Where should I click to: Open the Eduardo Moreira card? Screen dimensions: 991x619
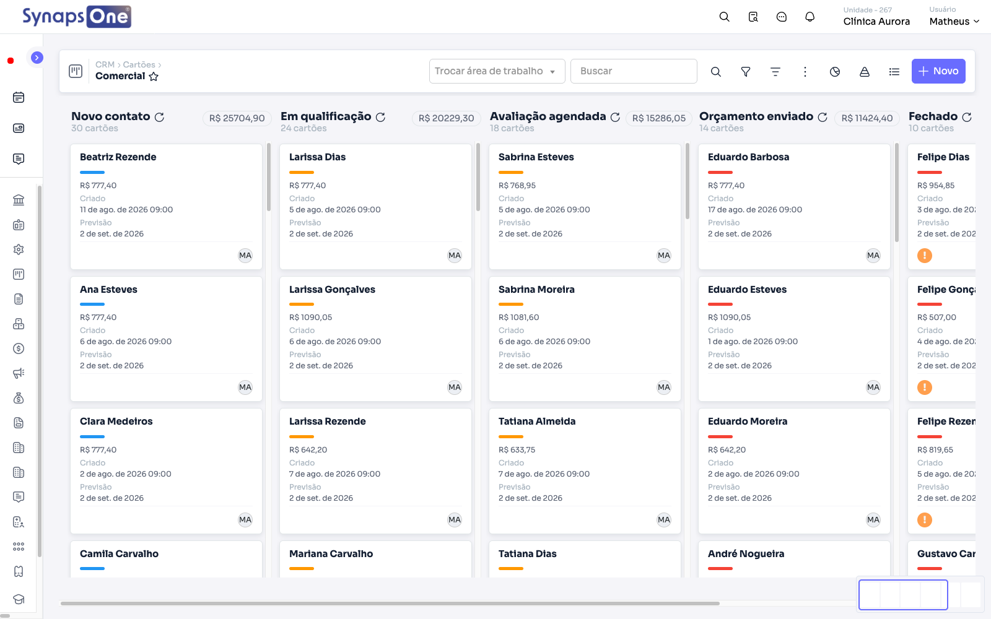coord(794,471)
